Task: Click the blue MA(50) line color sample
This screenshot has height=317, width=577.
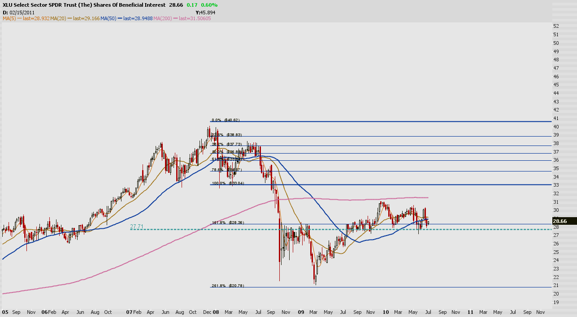Action: (119, 18)
